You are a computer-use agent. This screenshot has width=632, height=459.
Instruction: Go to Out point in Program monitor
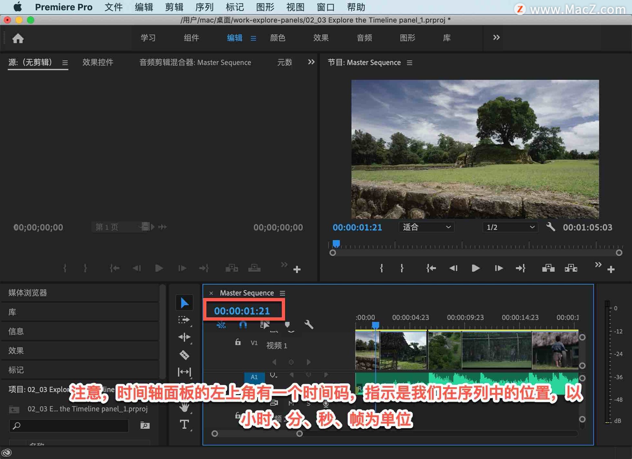click(520, 268)
